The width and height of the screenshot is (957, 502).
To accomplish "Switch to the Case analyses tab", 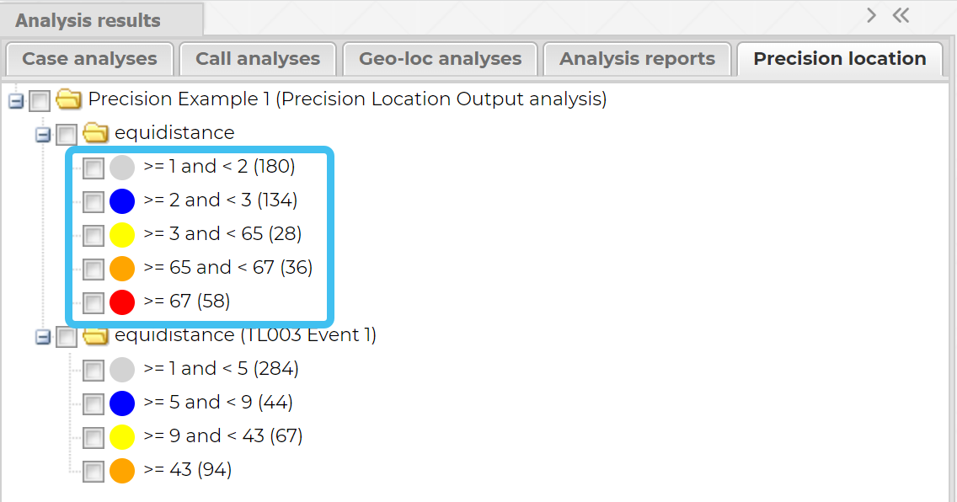I will (x=89, y=59).
